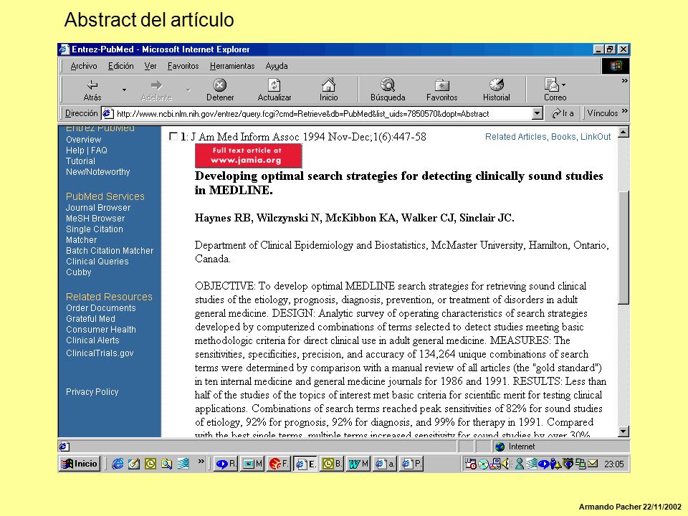Open the Books link

[563, 137]
